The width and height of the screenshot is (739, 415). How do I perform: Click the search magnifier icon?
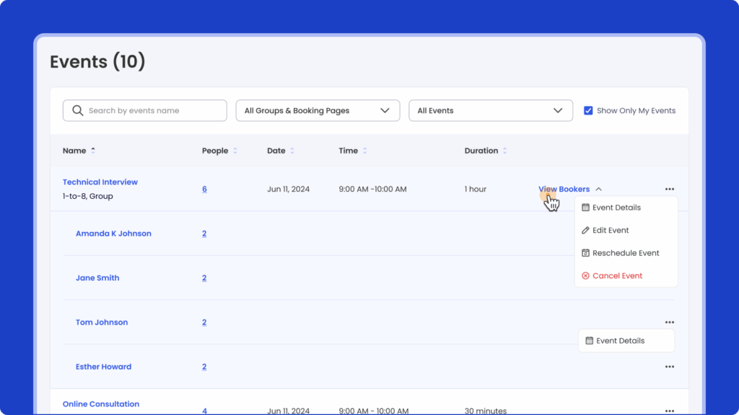[77, 111]
